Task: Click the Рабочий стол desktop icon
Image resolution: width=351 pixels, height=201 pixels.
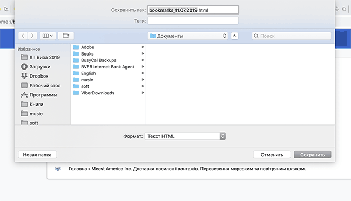Action: tap(24, 85)
